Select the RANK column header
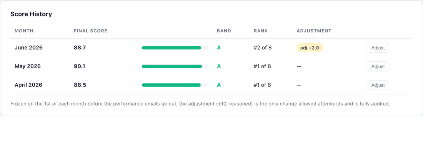This screenshot has width=423, height=144. coord(261,31)
